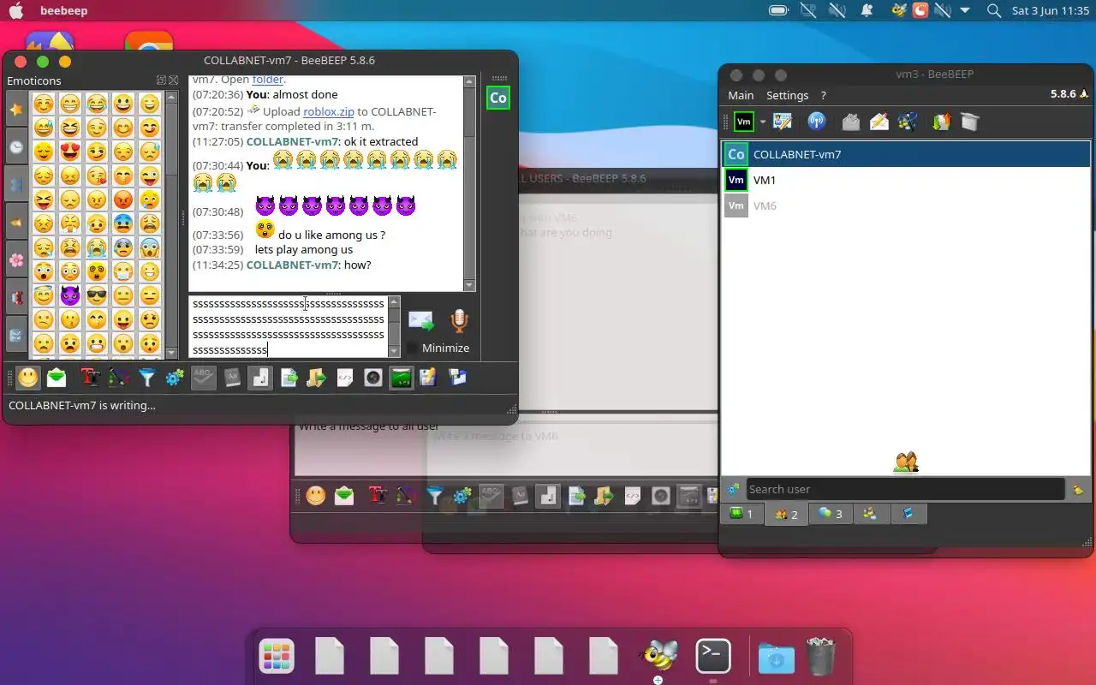This screenshot has width=1096, height=685.
Task: Open the Settings menu in vm3 window
Action: 787,95
